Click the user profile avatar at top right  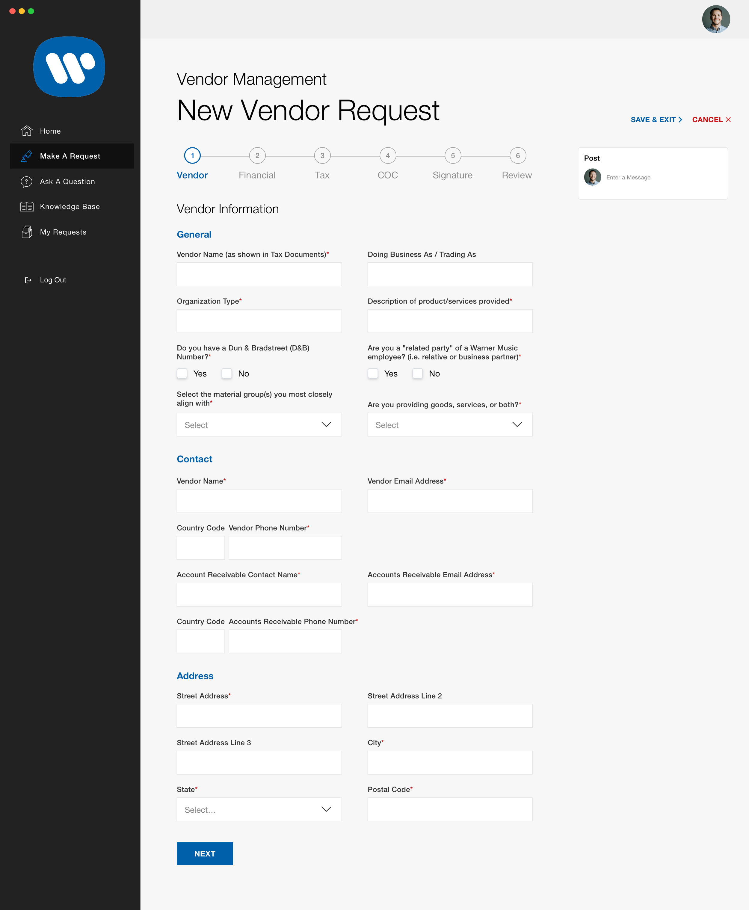click(x=716, y=19)
